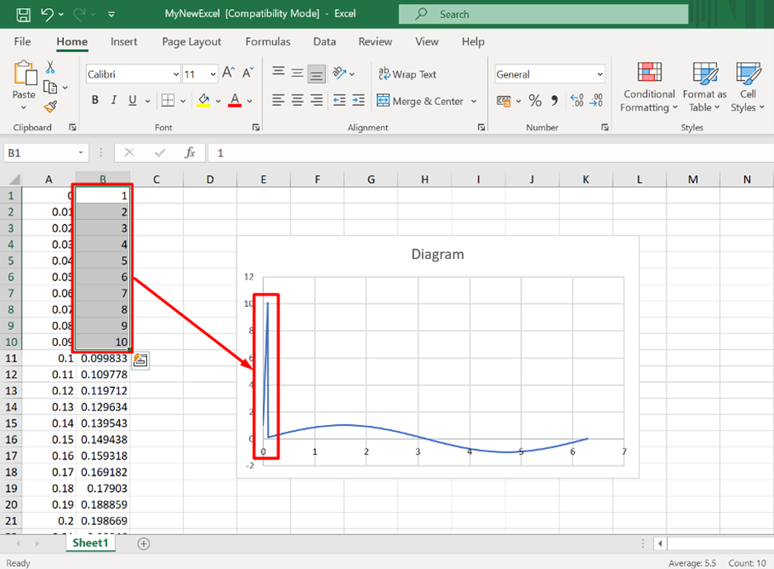
Task: Select Middle Align icon
Action: [x=297, y=73]
